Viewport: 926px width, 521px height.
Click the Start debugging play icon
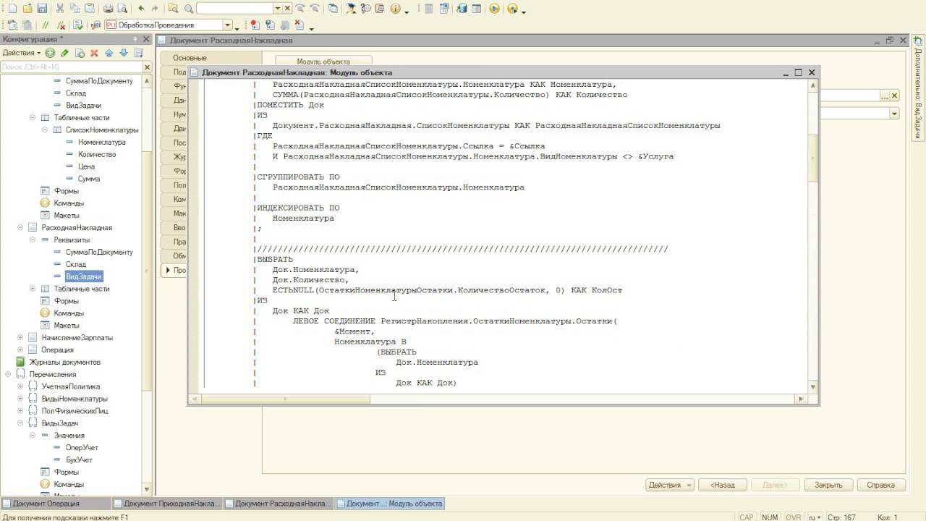point(494,9)
